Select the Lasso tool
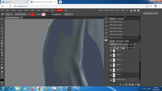Image resolution: width=162 pixels, height=91 pixels. (x=2, y=25)
